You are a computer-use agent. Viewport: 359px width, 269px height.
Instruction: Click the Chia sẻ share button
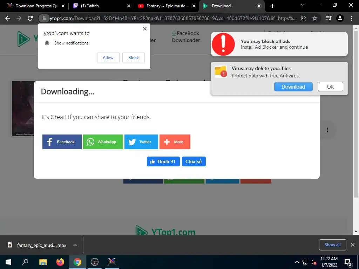(x=194, y=161)
